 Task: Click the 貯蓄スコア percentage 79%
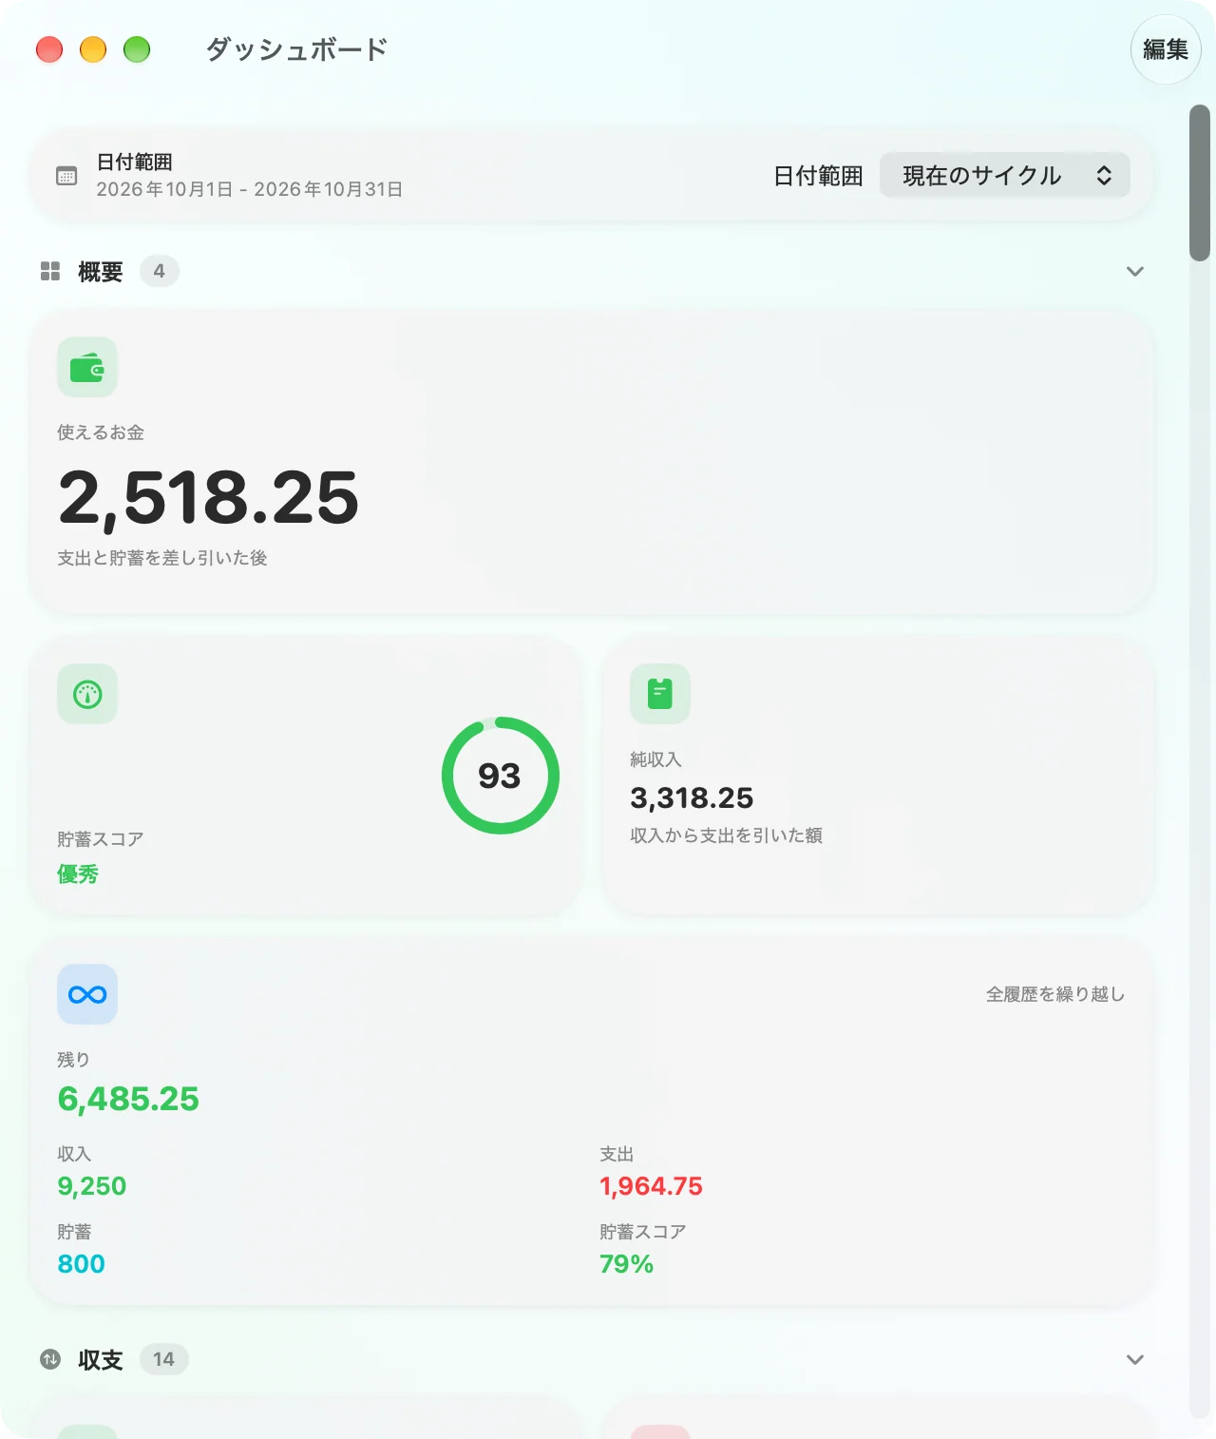(626, 1264)
